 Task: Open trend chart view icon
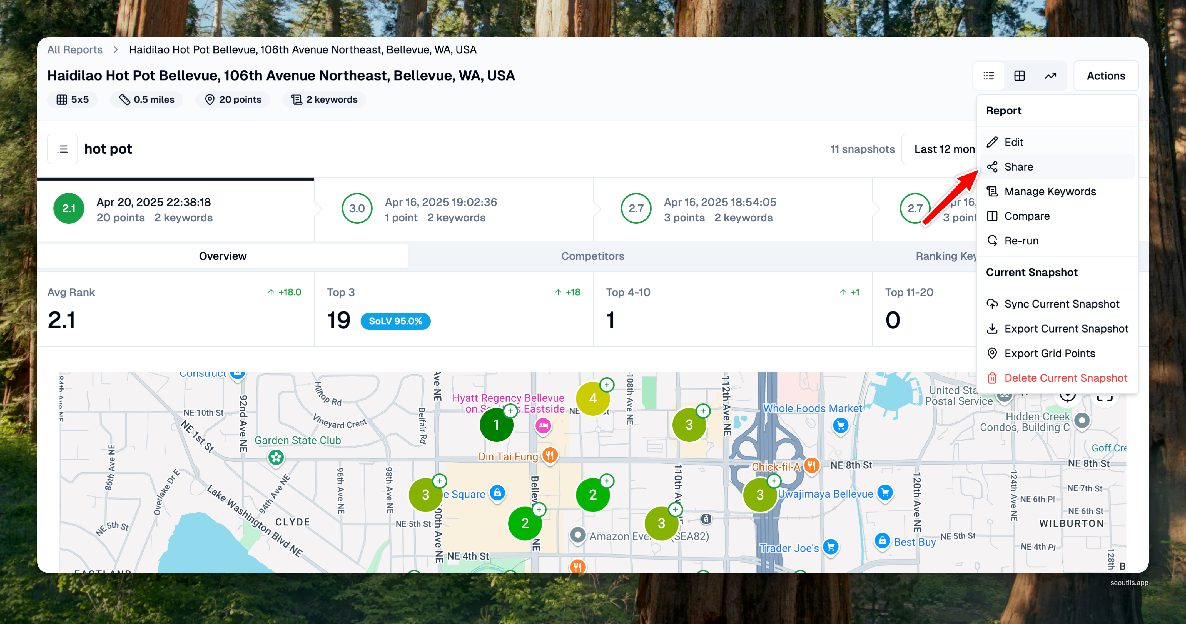tap(1050, 76)
